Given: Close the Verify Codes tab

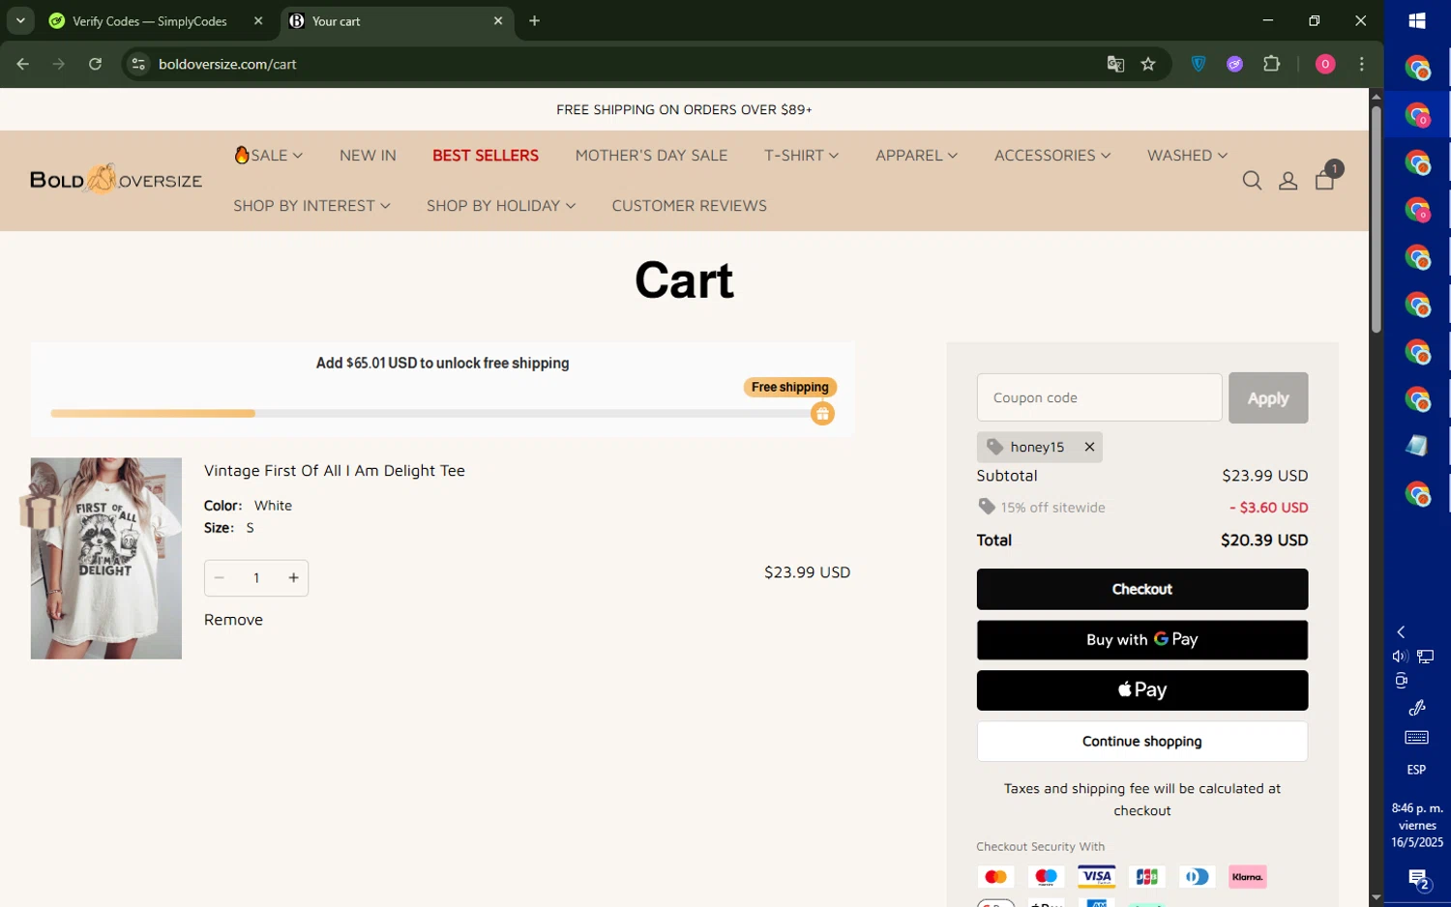Looking at the screenshot, I should (x=258, y=20).
